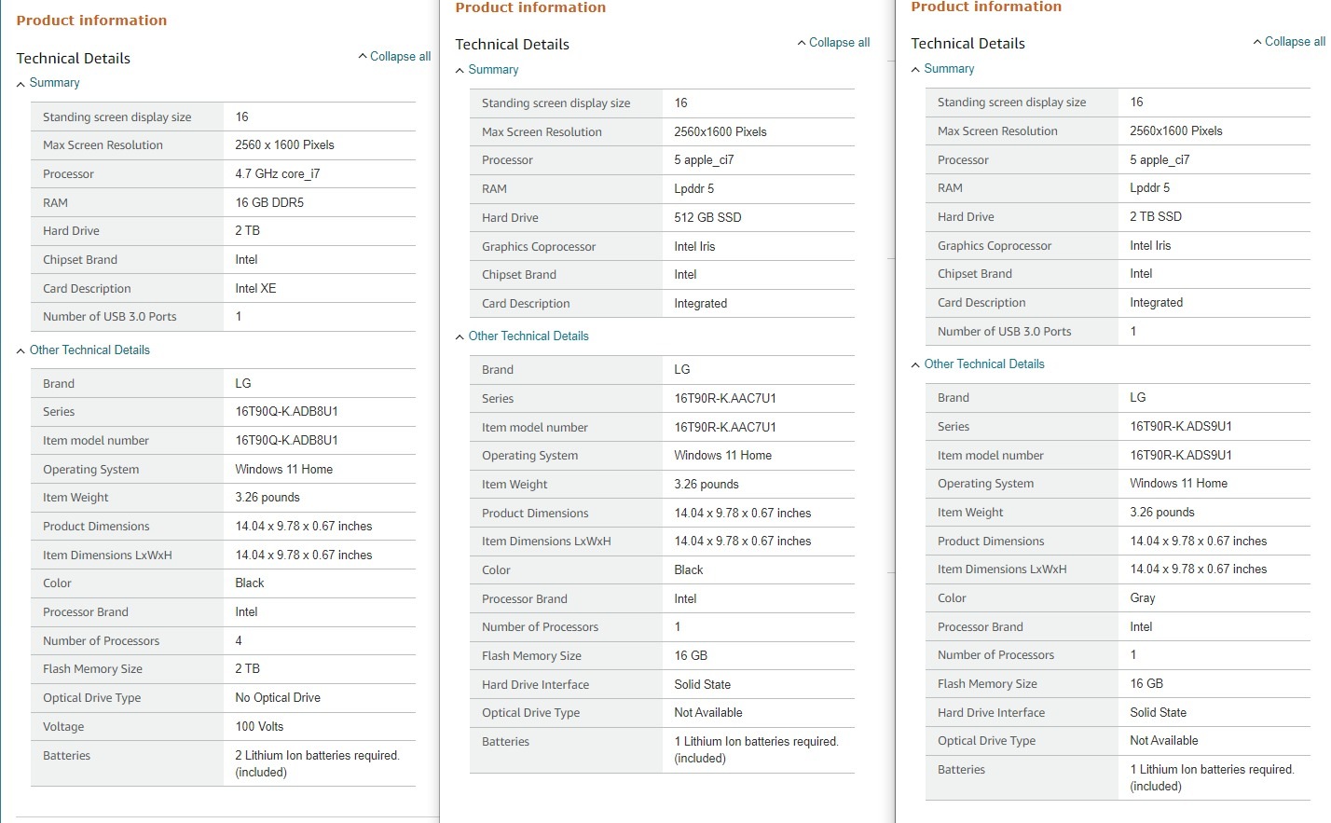This screenshot has width=1331, height=823.
Task: Click Flash Memory Size 2 TB value
Action: click(248, 669)
